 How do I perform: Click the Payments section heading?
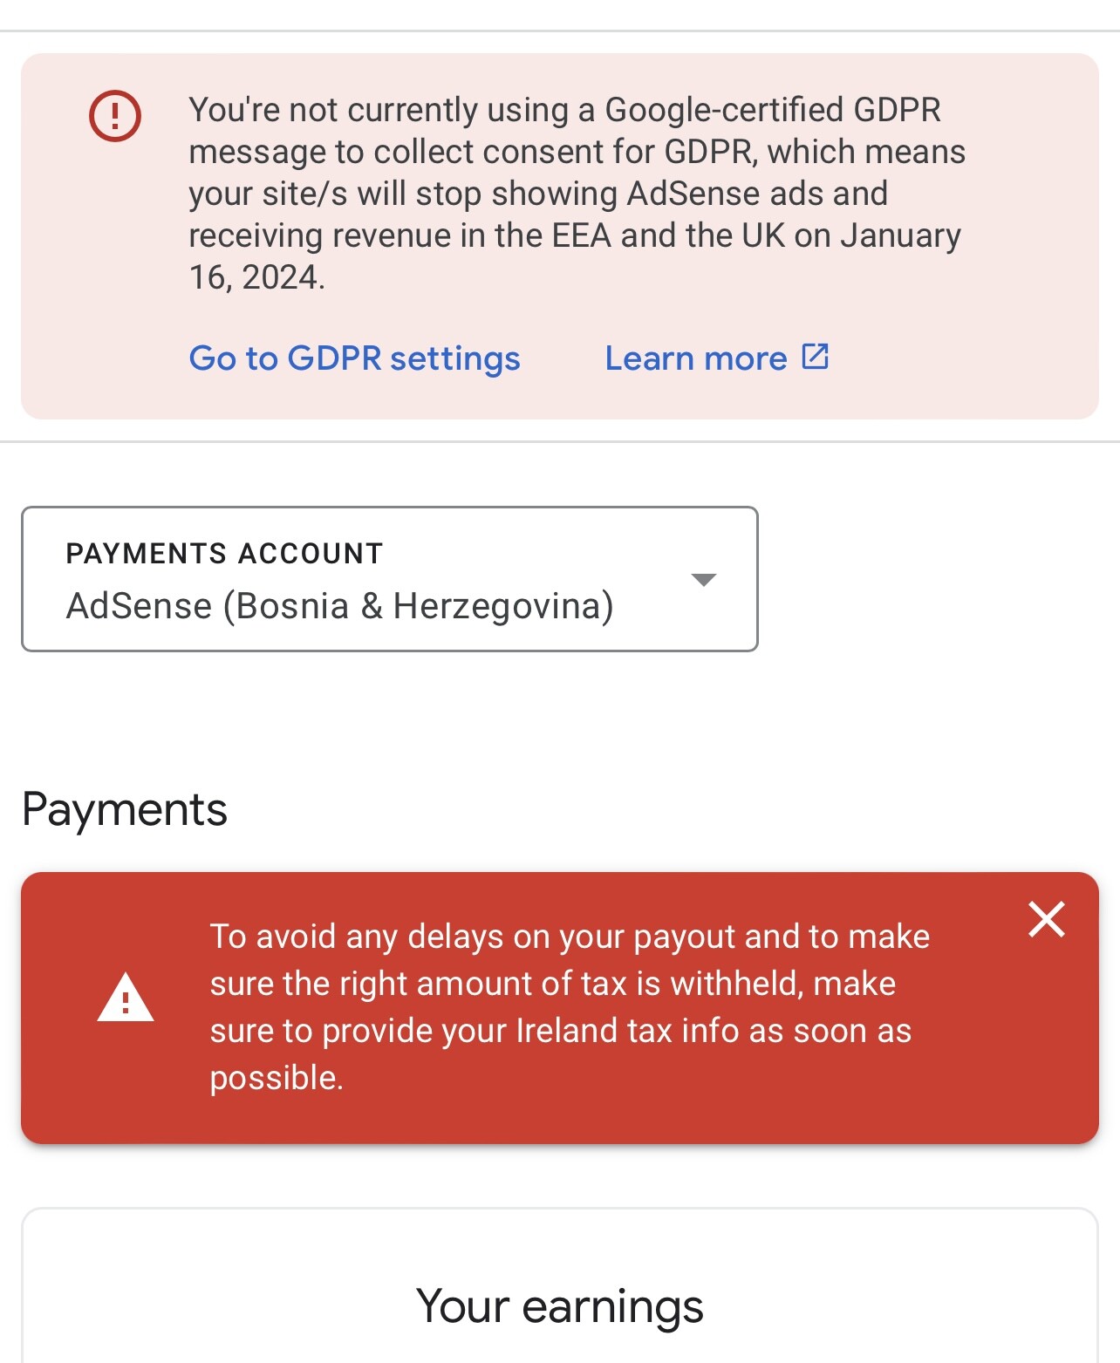point(125,809)
